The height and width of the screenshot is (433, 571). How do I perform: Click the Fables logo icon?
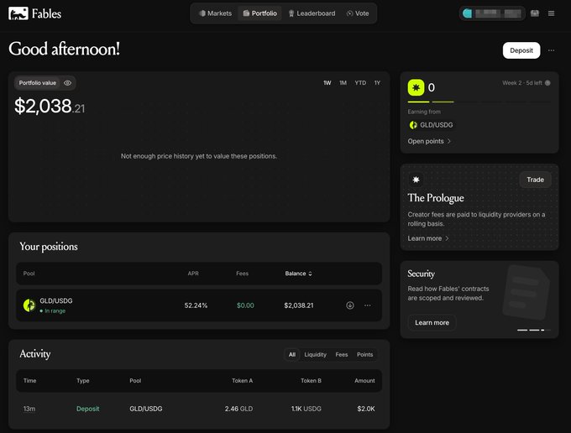(x=18, y=13)
